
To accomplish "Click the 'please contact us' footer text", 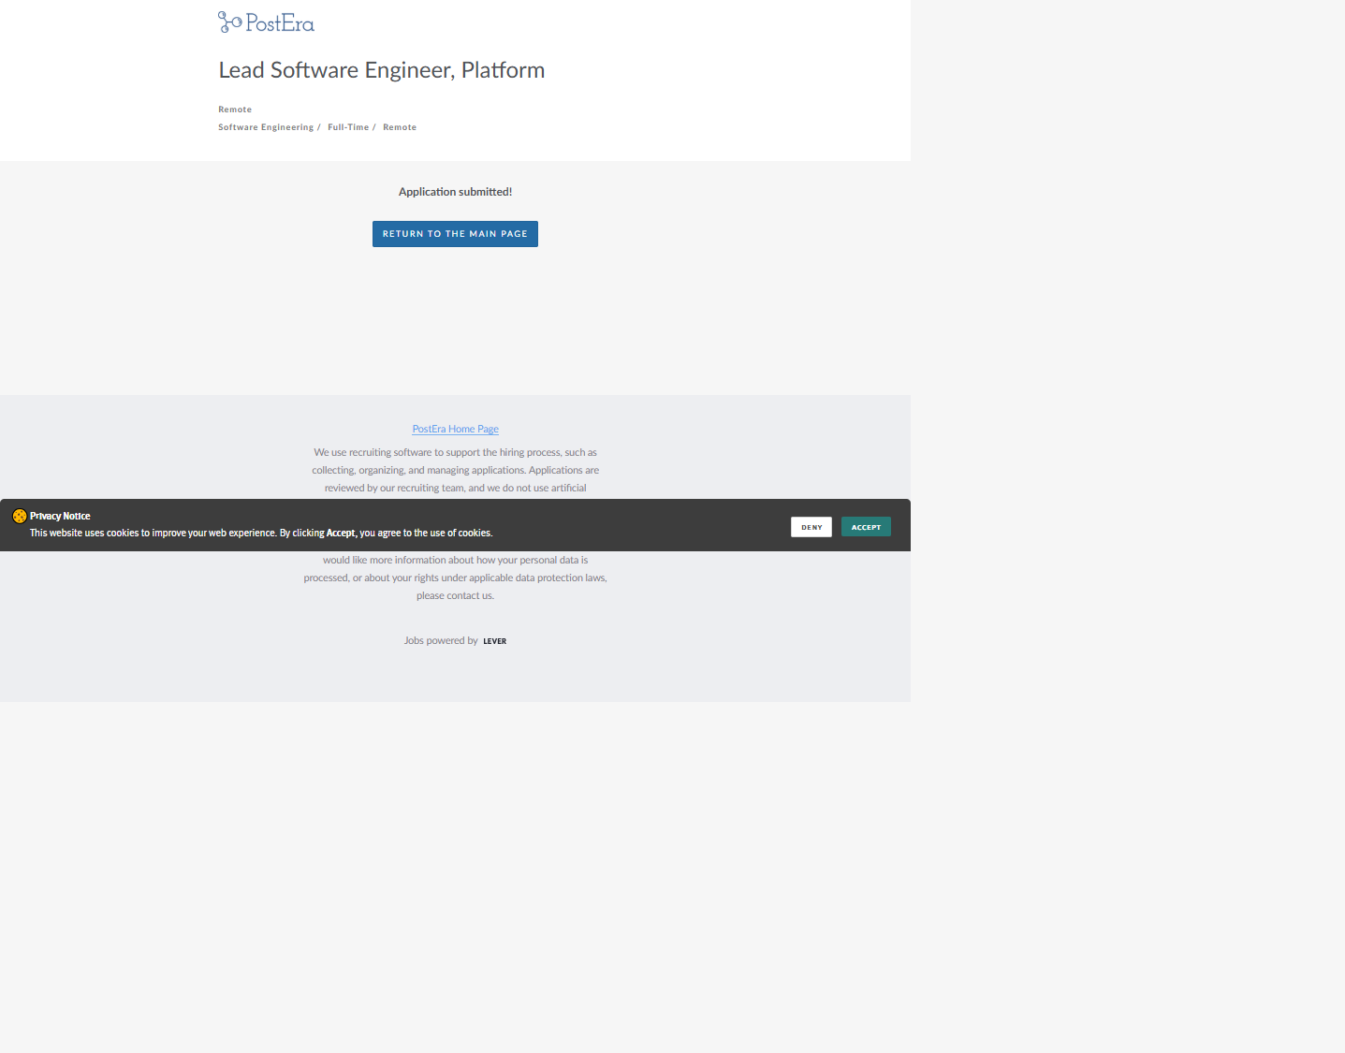I will (455, 595).
